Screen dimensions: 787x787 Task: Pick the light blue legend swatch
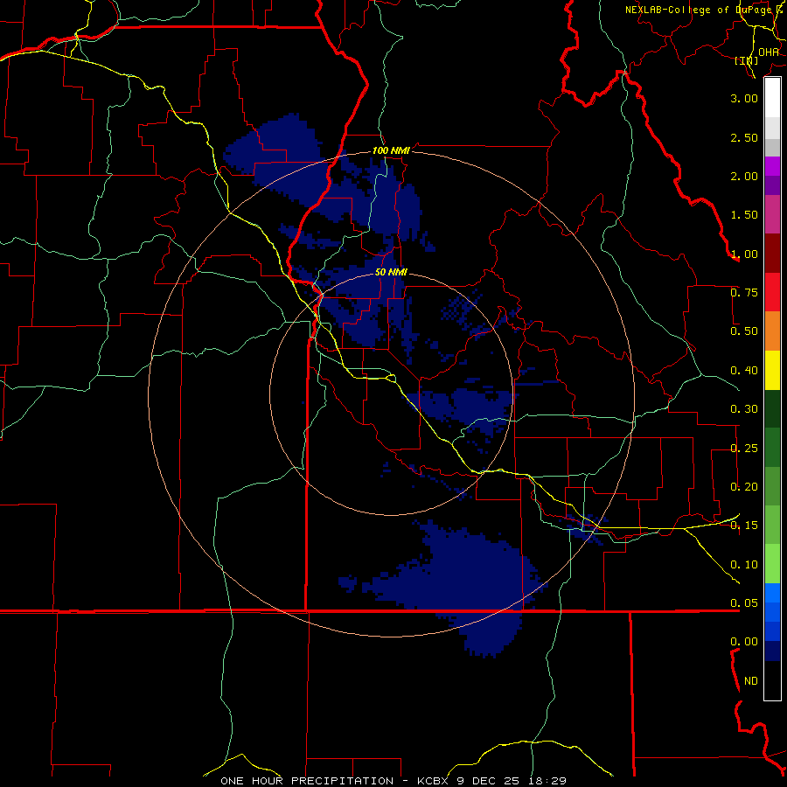tap(772, 593)
